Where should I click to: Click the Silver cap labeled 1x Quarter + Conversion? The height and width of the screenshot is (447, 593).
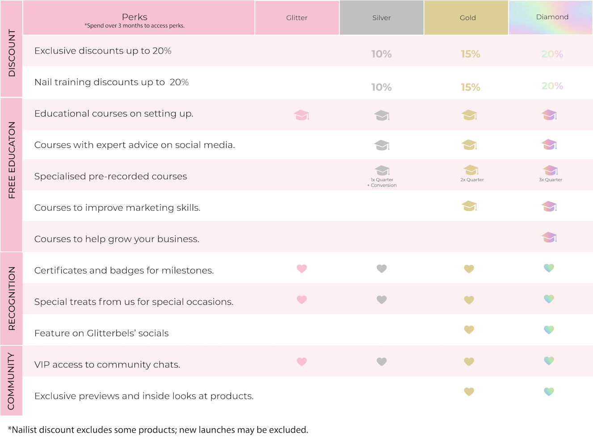point(382,170)
